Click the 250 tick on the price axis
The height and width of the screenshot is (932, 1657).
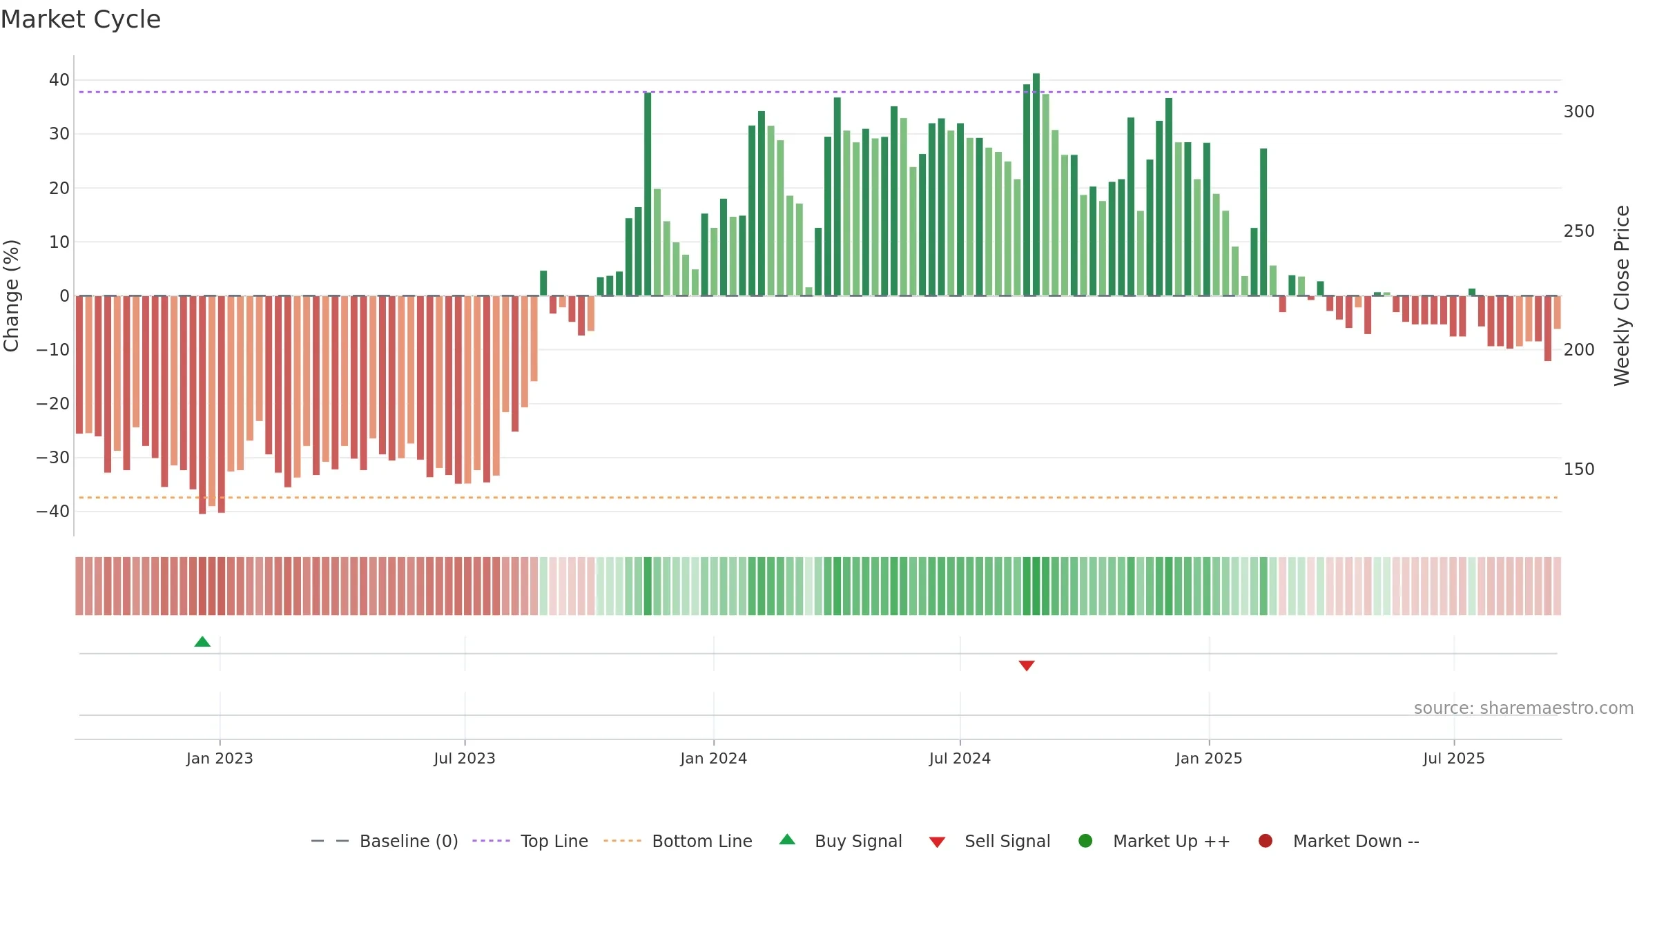(x=1579, y=231)
